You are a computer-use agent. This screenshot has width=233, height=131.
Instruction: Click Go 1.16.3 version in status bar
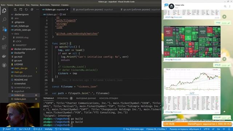24,129
